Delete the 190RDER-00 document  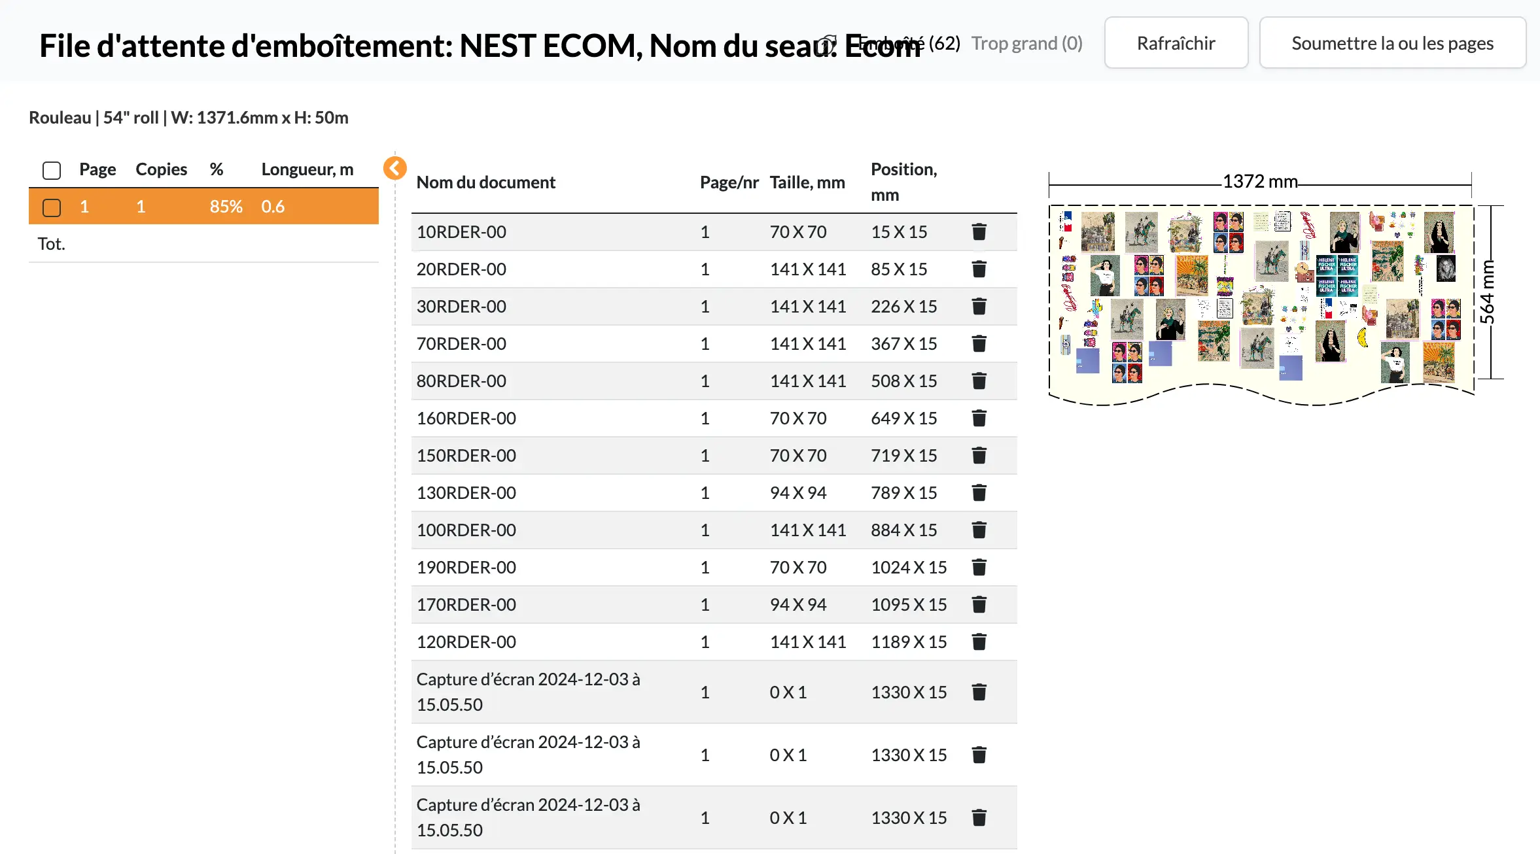[979, 567]
